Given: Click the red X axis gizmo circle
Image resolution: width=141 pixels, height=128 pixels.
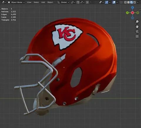Looking at the screenshot, I should coord(132,13).
